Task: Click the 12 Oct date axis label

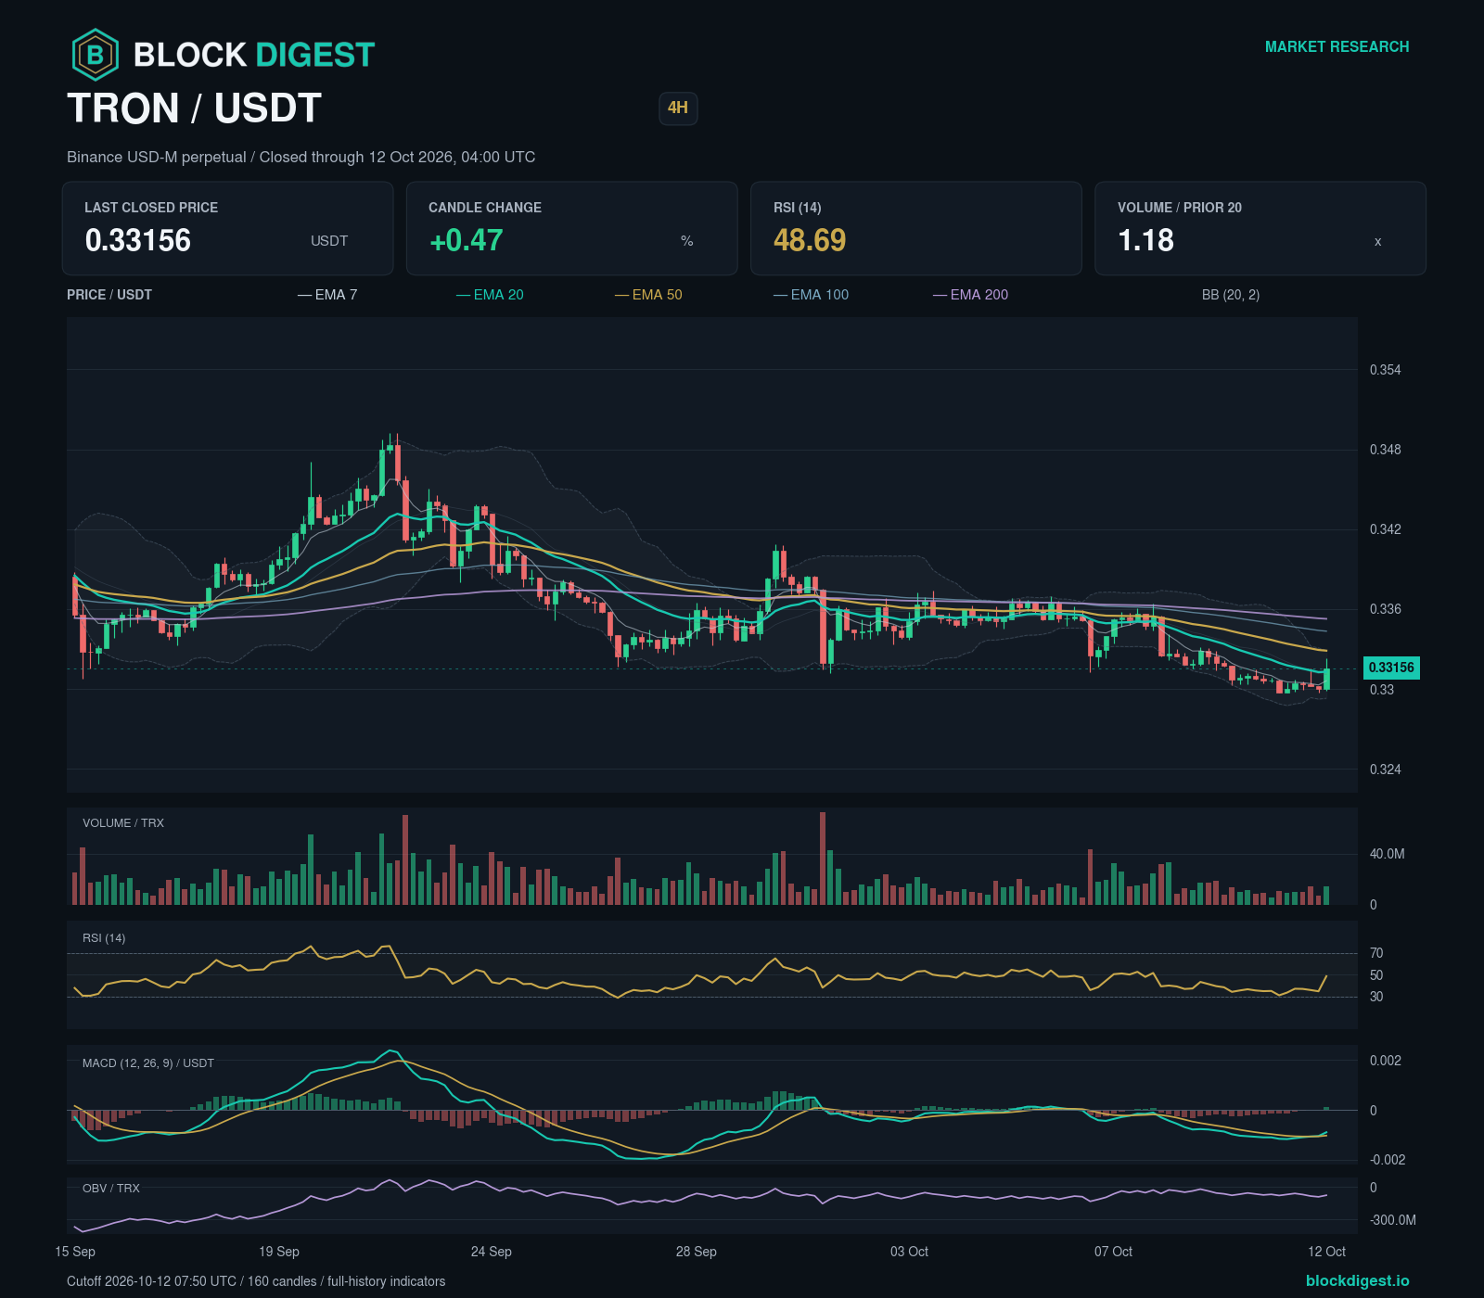Action: click(1326, 1252)
